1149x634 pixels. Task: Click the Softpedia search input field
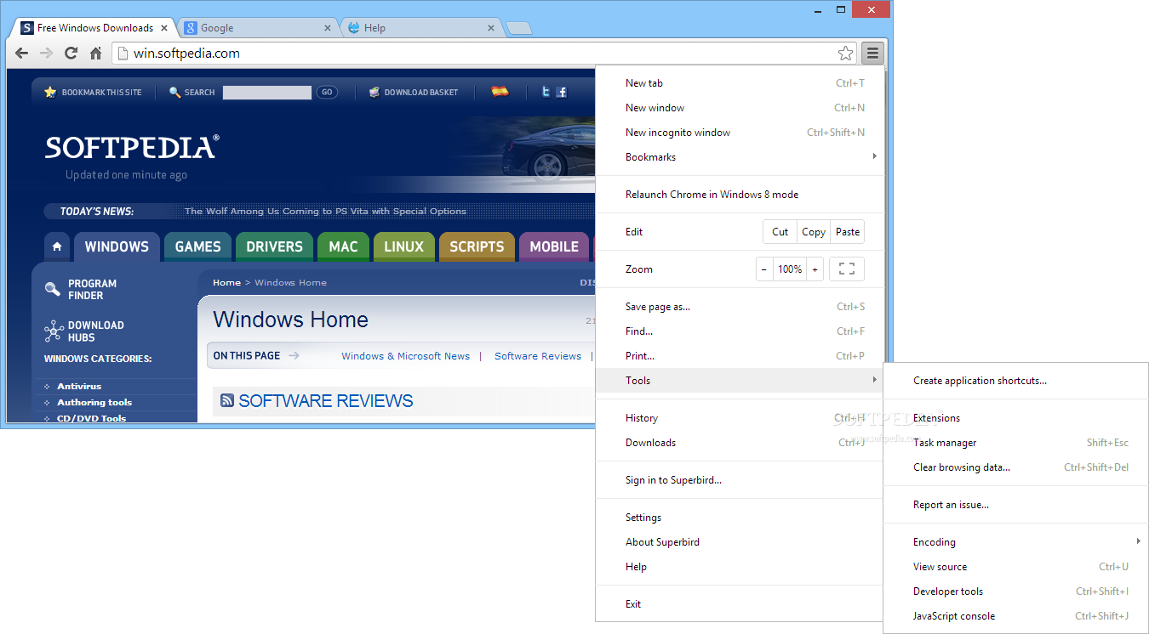point(267,92)
